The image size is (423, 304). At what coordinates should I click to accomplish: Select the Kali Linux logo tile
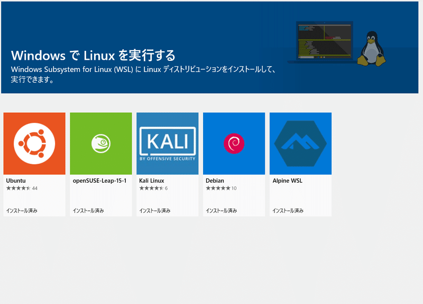[168, 144]
